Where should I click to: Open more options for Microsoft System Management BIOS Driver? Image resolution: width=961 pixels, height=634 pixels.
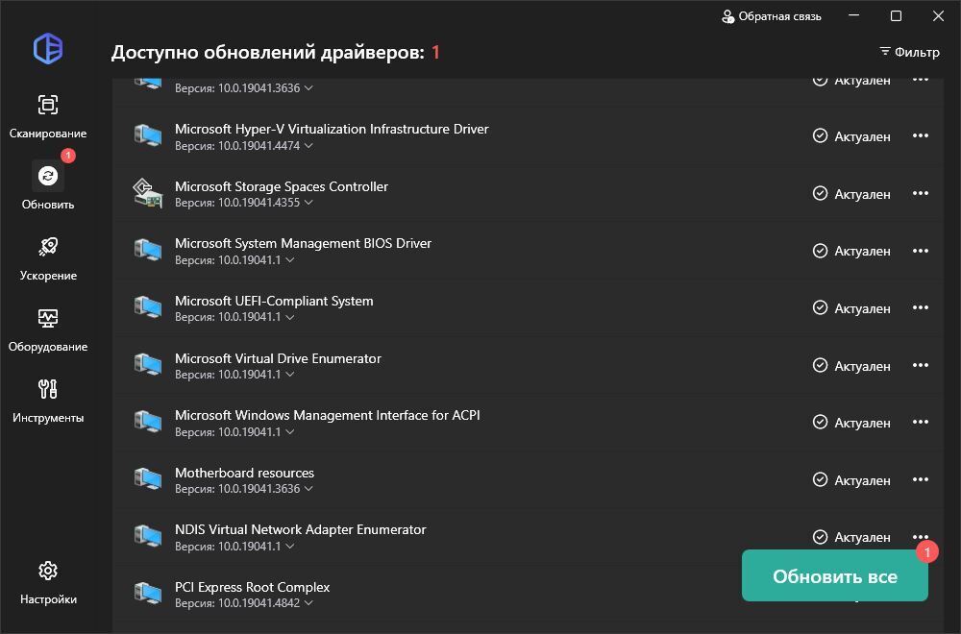[x=920, y=251]
